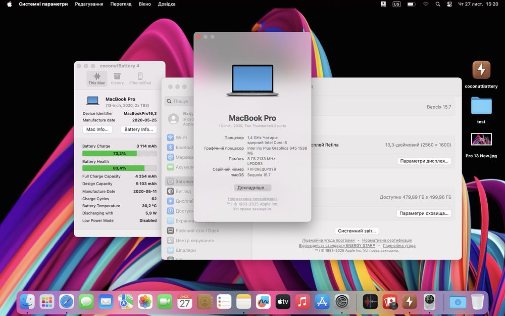This screenshot has height=316, width=505.
Task: Click Параметри дисплея... button
Action: (x=424, y=161)
